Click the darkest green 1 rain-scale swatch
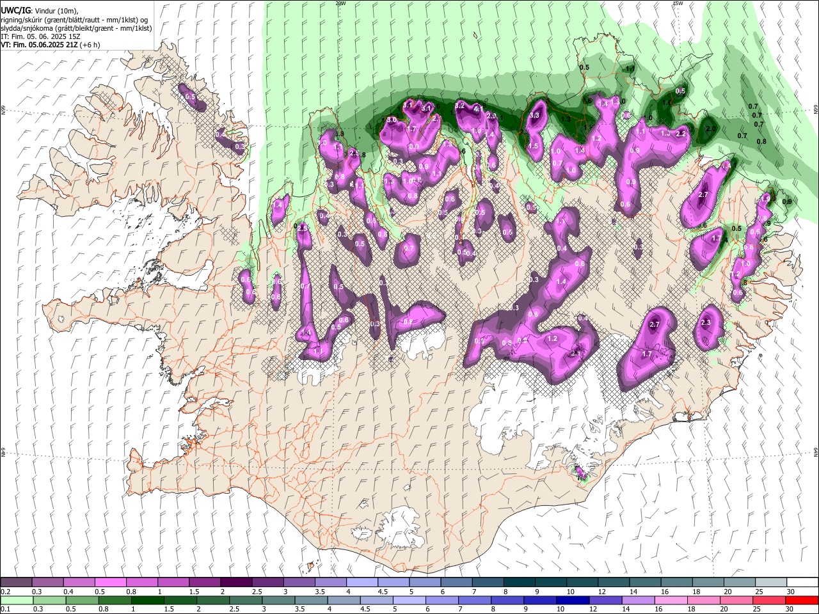 pyautogui.click(x=148, y=600)
